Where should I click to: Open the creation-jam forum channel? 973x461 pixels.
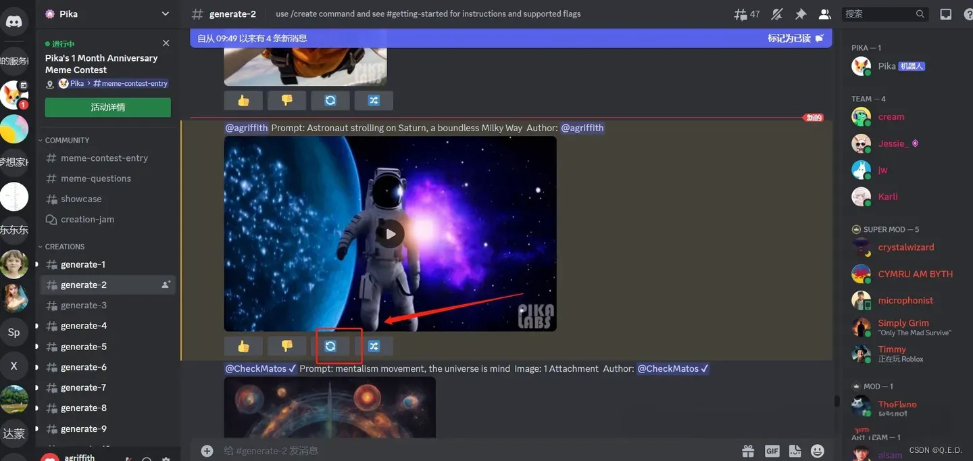click(108, 219)
